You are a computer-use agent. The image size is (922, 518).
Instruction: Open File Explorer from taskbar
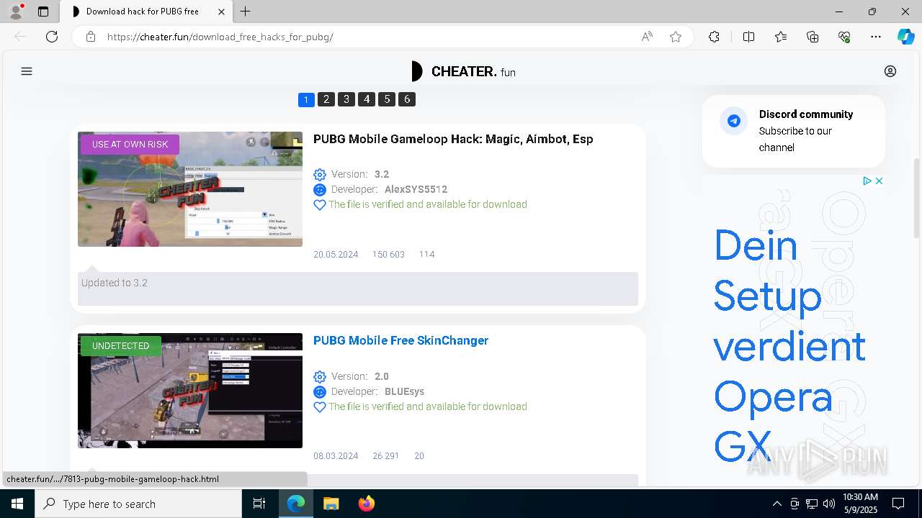pyautogui.click(x=331, y=504)
